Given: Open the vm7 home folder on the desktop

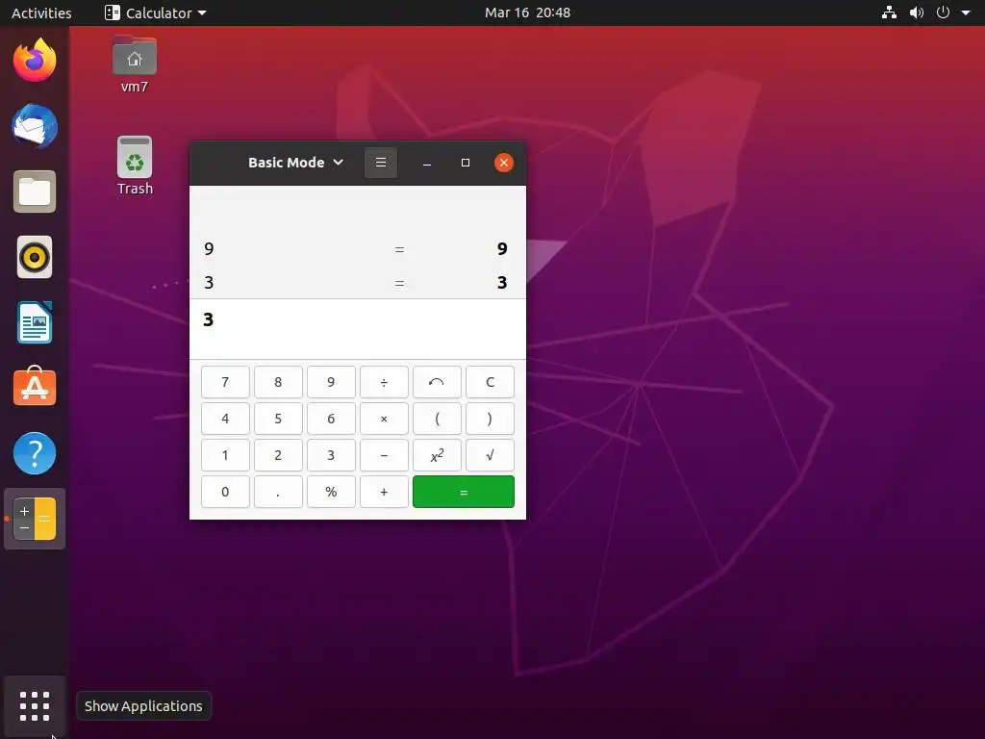Looking at the screenshot, I should [x=135, y=64].
